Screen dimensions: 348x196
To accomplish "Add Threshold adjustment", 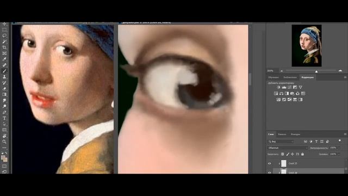I will [x=290, y=100].
